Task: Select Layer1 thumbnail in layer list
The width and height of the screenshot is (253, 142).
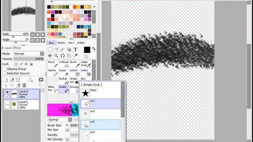Action: [x=14, y=105]
